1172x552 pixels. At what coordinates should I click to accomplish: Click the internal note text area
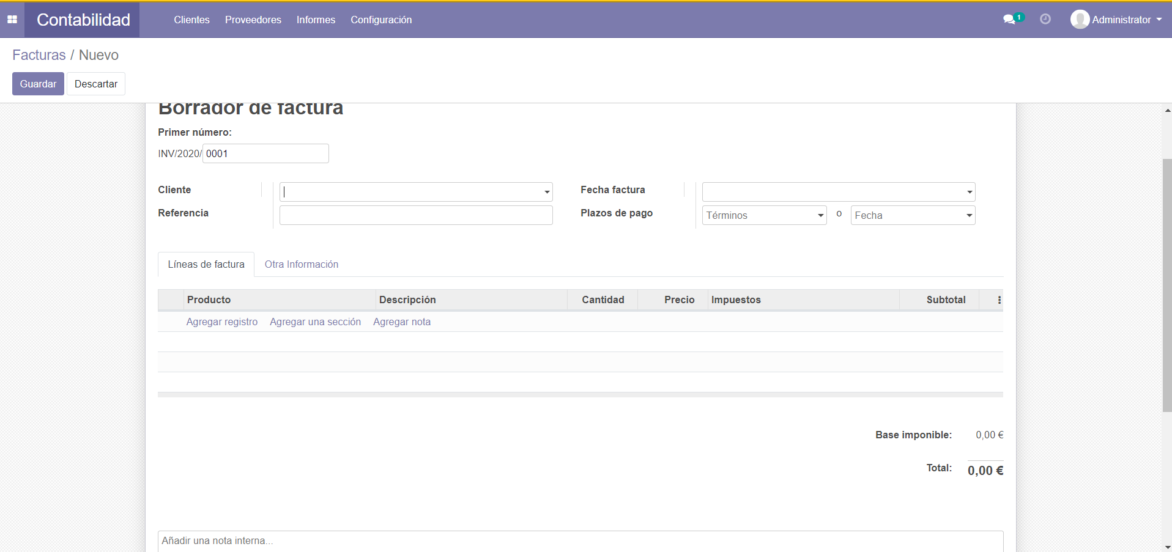[580, 541]
